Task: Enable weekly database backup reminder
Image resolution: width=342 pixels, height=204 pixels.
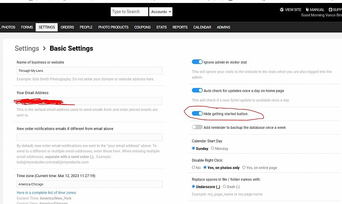Action: pyautogui.click(x=197, y=127)
